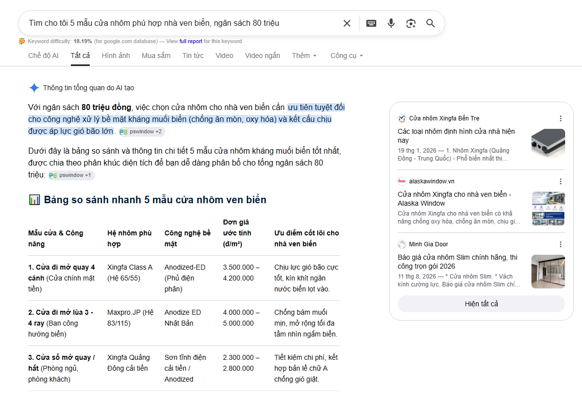Viewport: 582px width, 395px height.
Task: Open options menu for alaskawindow.vn result
Action: [x=561, y=181]
